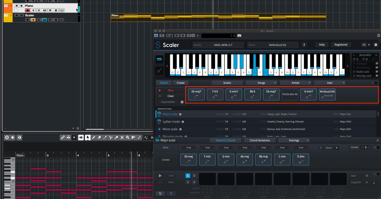Click the snapshot camera icon in plugin header
Image resolution: width=381 pixels, height=199 pixels.
tap(239, 35)
